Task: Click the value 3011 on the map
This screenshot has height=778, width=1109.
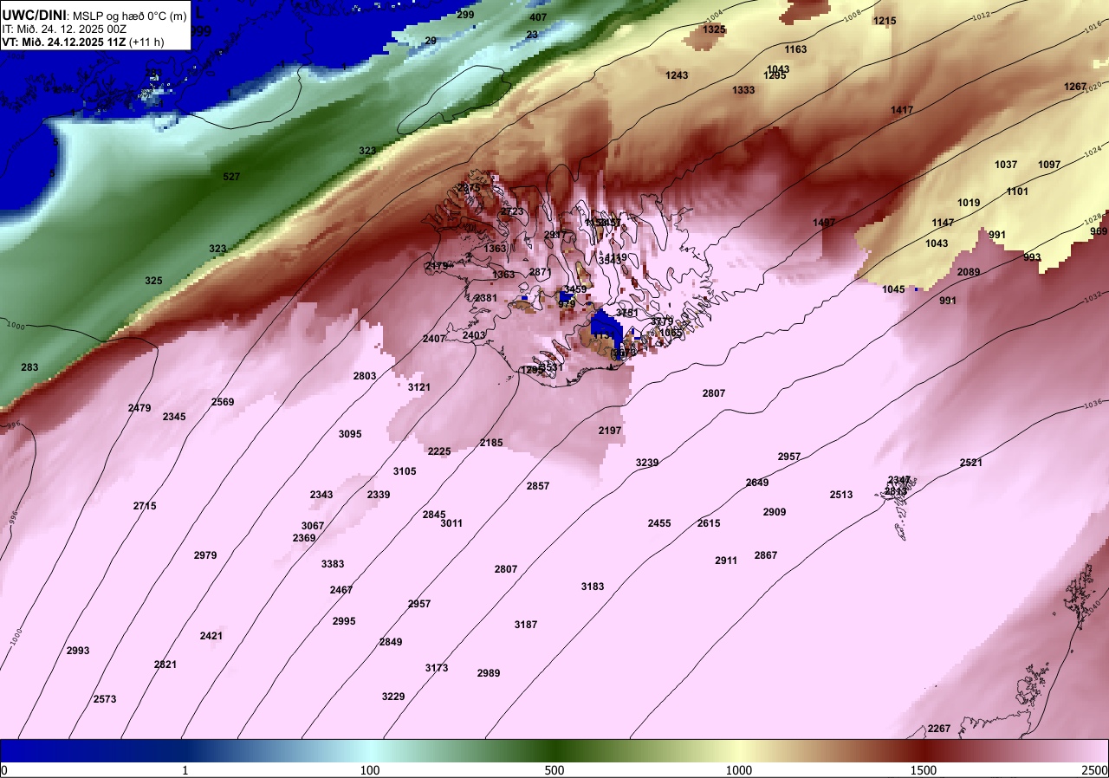Action: point(451,523)
